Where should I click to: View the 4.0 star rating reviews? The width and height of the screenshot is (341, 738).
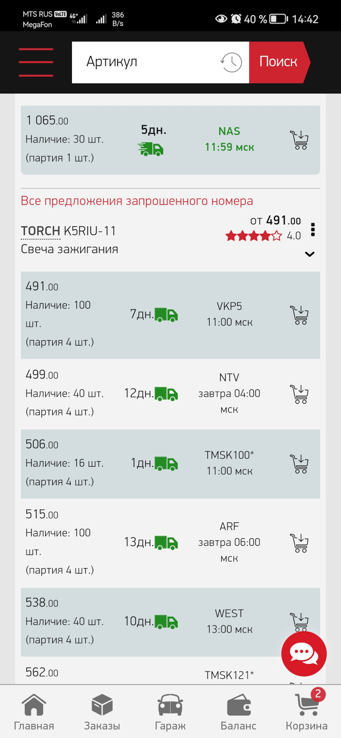[x=263, y=236]
